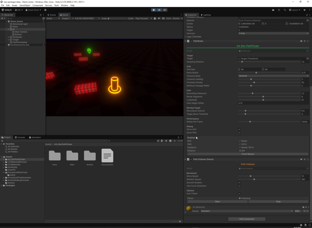312x228 pixels.
Task: Lock the Hierarchy panel
Action: [41, 15]
